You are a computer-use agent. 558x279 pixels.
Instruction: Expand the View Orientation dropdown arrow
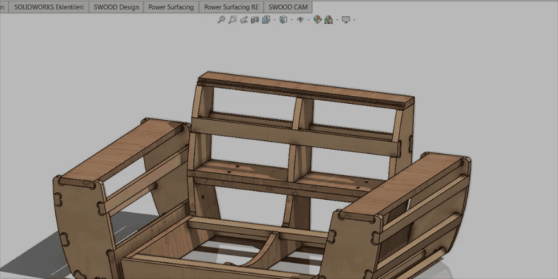tap(275, 20)
